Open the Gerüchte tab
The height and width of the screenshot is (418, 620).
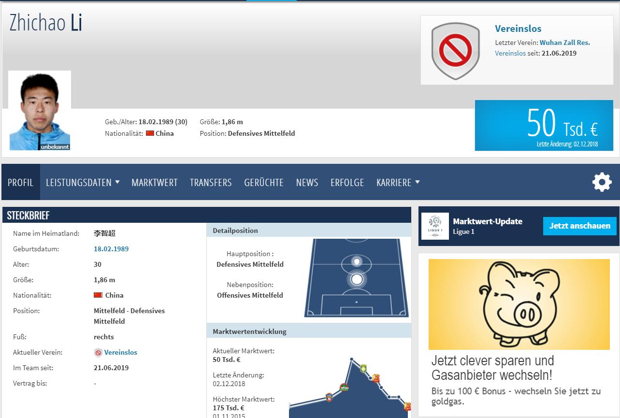pos(264,182)
